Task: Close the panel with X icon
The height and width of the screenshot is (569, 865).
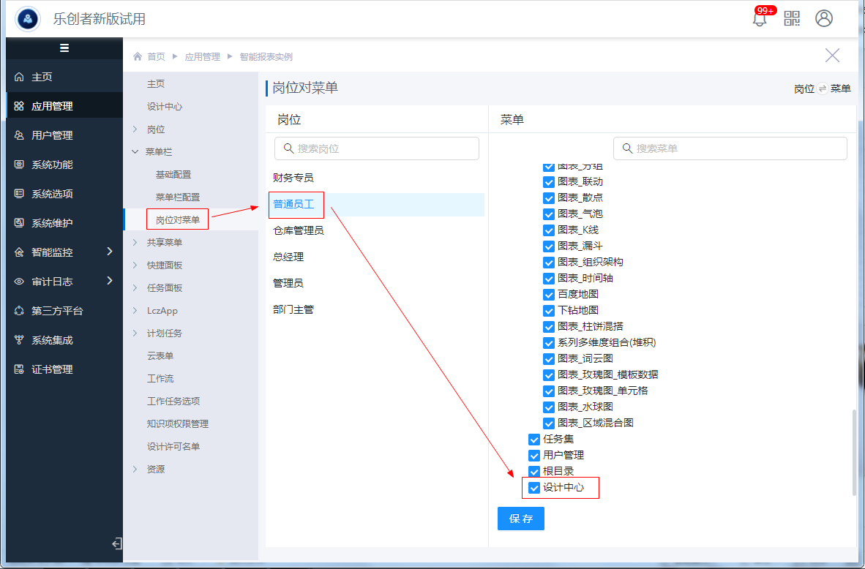Action: [x=832, y=56]
